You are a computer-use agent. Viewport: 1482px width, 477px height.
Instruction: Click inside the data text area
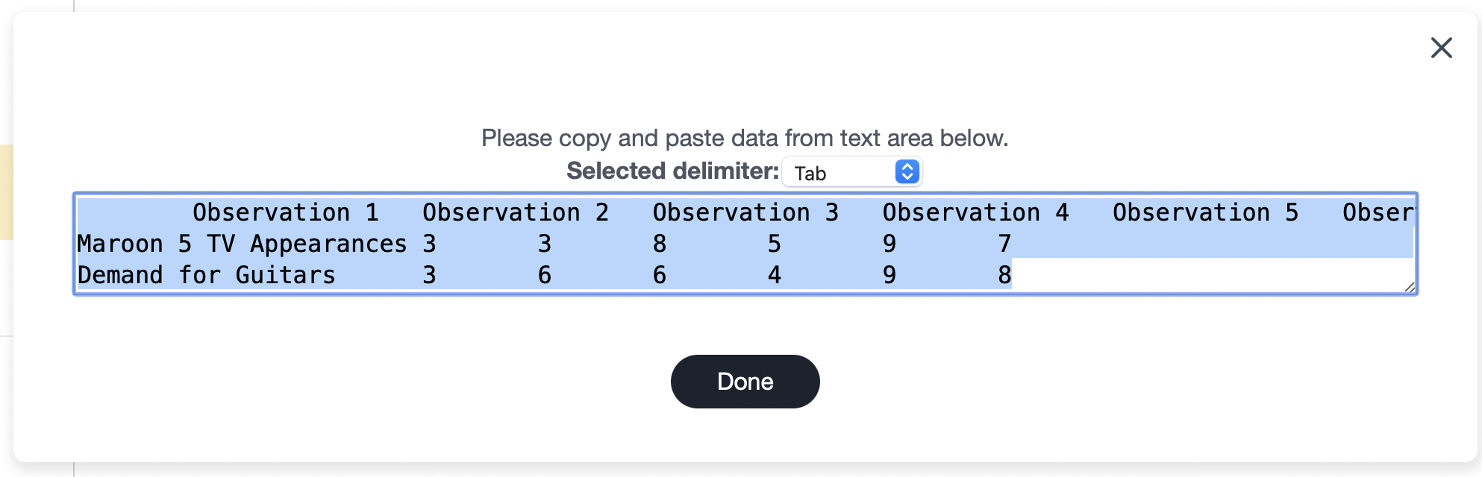(x=746, y=242)
